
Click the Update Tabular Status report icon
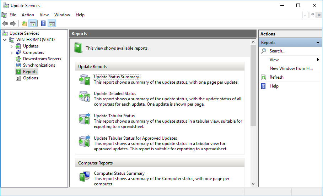tap(85, 119)
